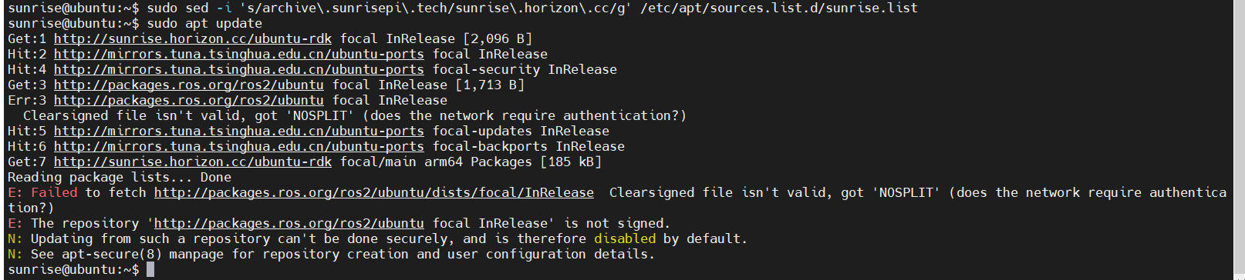Screen dimensions: 1245x280
Task: Click the 'NOSPLIT' text on the indented Clearsigned line
Action: point(320,115)
